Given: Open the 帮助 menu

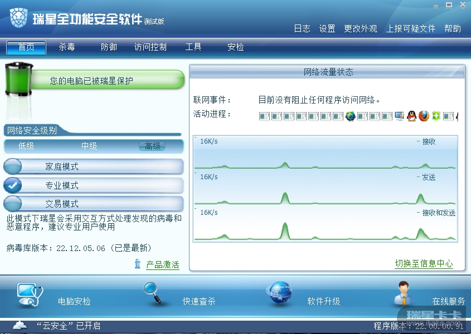Looking at the screenshot, I should [453, 28].
